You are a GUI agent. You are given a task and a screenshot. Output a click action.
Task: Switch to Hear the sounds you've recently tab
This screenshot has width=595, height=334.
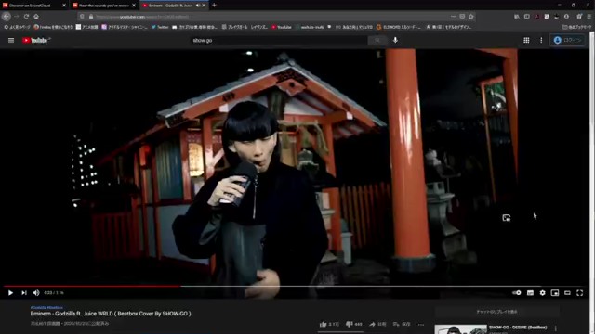point(103,6)
